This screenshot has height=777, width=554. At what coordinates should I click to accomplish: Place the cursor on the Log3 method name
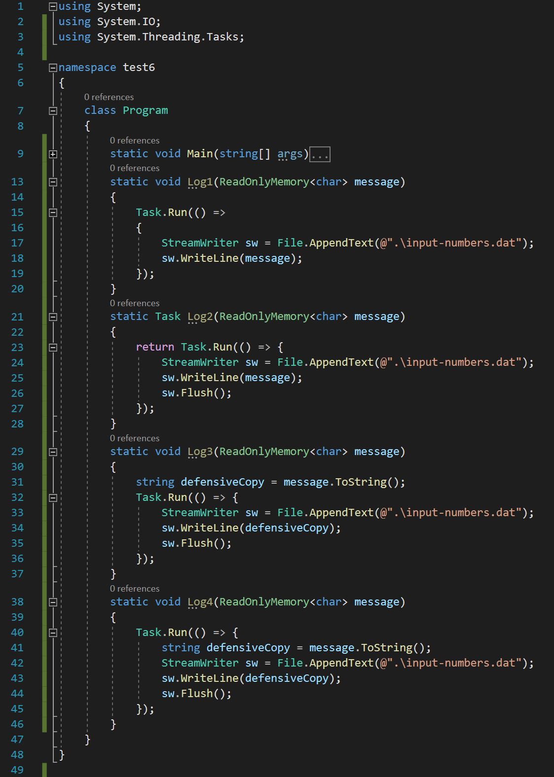(x=200, y=452)
